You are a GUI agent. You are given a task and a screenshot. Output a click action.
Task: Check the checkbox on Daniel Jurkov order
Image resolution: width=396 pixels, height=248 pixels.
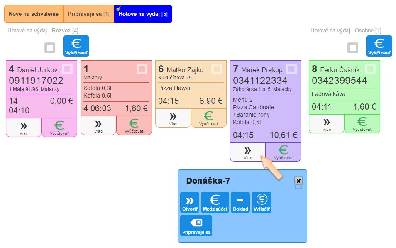coord(67,69)
